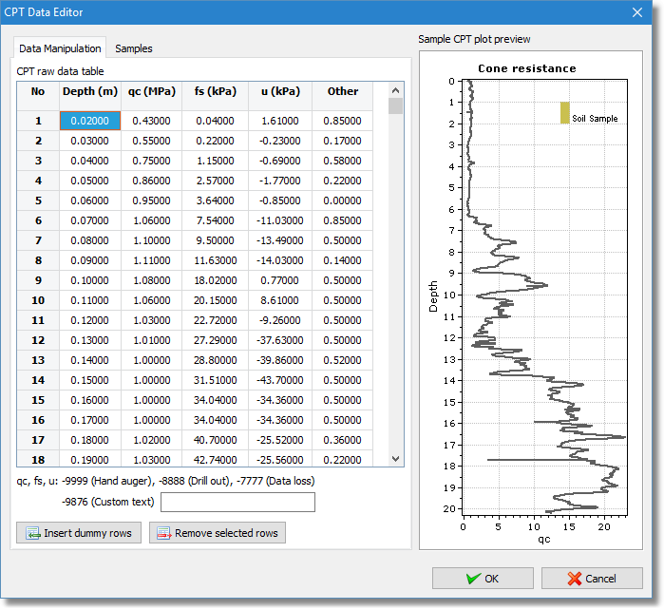Close the CPT Data Editor window
The image size is (664, 610).
click(637, 11)
